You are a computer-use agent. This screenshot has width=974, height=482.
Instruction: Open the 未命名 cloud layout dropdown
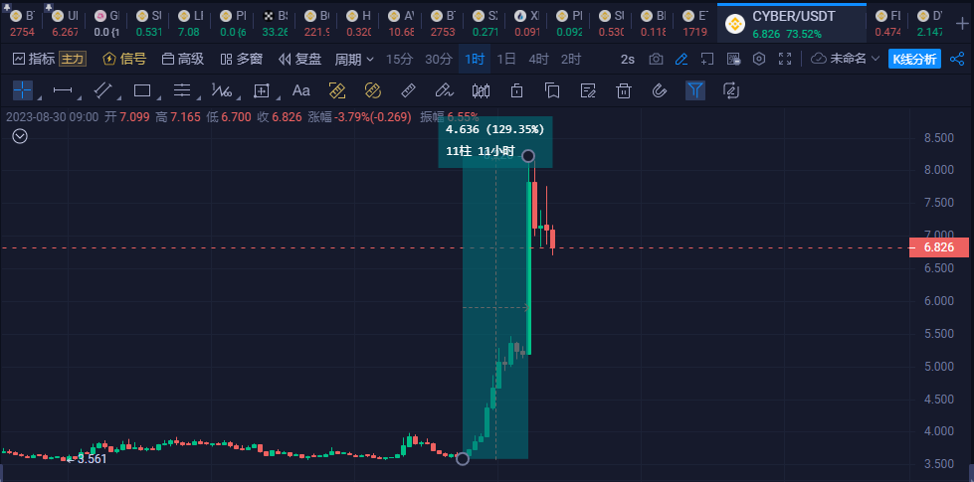coord(846,59)
